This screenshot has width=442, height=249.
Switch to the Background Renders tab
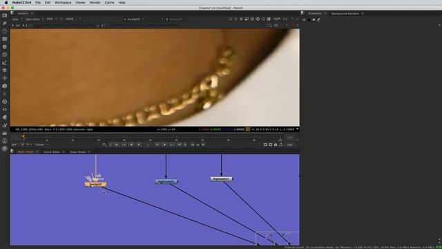(x=345, y=14)
